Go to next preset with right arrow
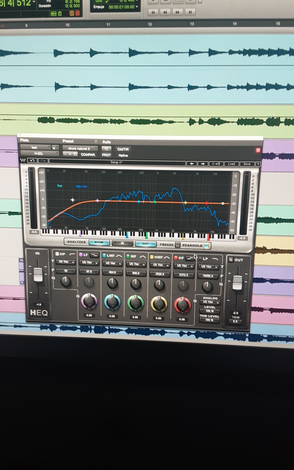Image resolution: width=294 pixels, height=470 pixels. click(203, 164)
